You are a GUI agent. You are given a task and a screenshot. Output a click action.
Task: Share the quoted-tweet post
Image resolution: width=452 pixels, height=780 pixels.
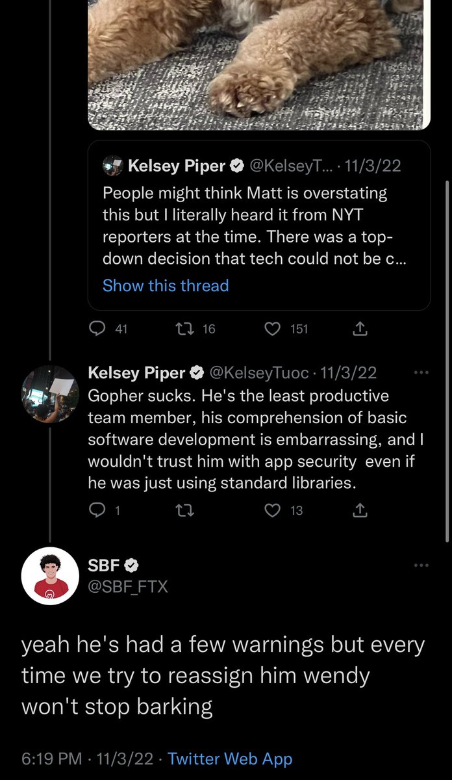(x=360, y=330)
